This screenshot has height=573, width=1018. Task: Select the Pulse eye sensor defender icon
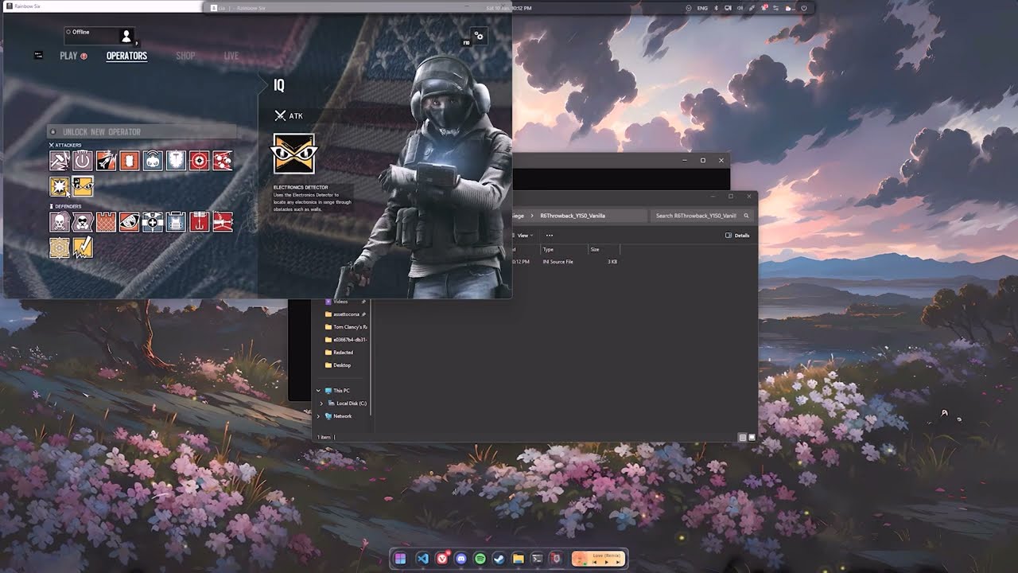point(130,222)
